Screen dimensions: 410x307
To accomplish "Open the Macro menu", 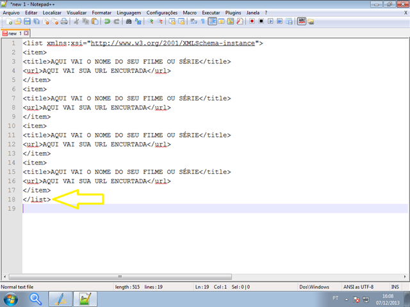I will coord(190,13).
